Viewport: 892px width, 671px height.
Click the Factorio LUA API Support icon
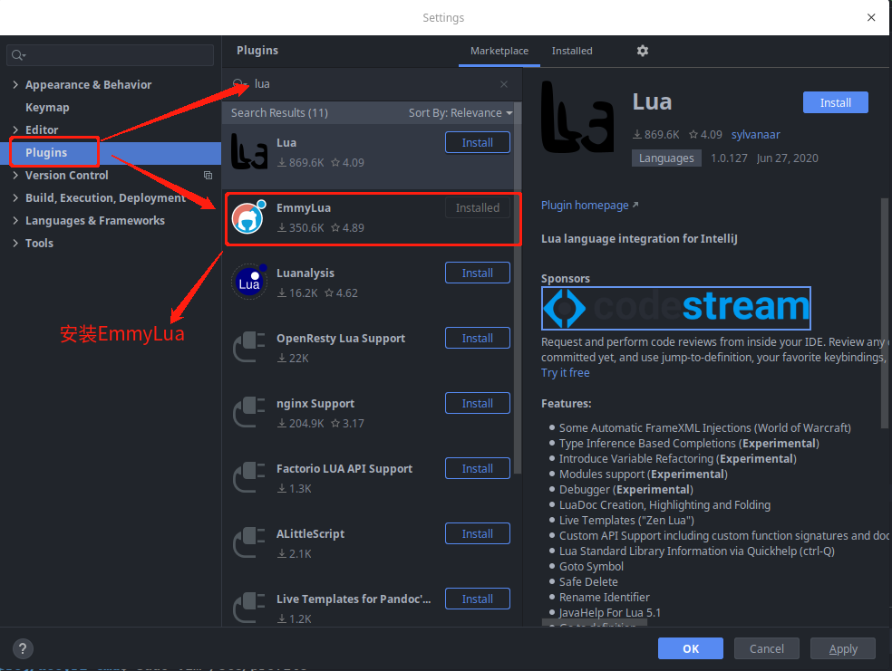pos(249,477)
